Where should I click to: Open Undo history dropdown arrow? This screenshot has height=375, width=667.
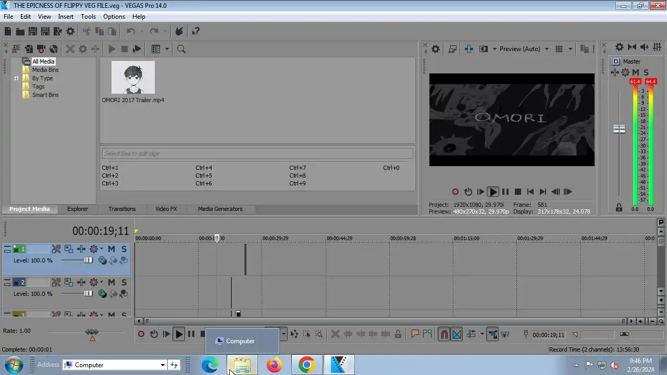coord(141,32)
